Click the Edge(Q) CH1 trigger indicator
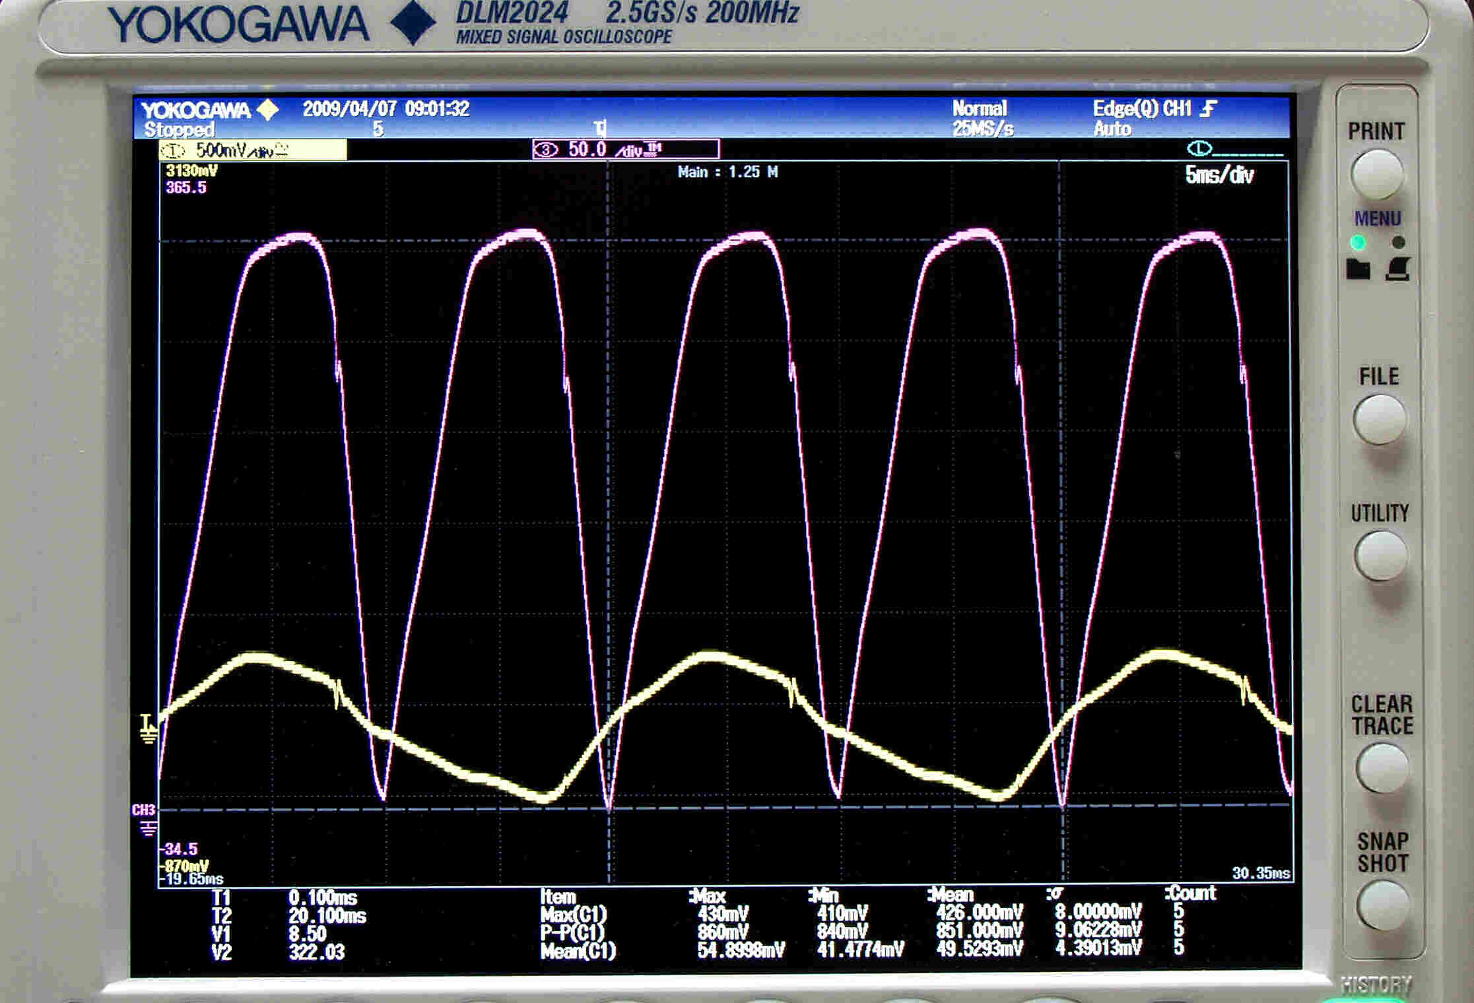Image resolution: width=1474 pixels, height=1003 pixels. [x=1154, y=108]
